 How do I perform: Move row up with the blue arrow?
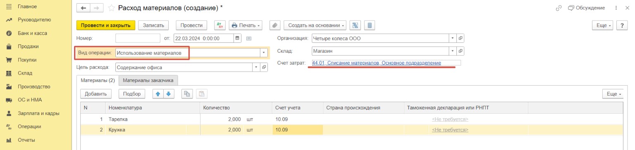(x=158, y=94)
